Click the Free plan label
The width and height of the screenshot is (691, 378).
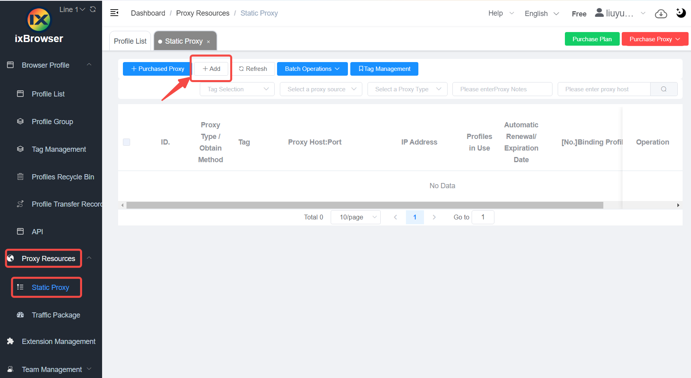point(579,14)
